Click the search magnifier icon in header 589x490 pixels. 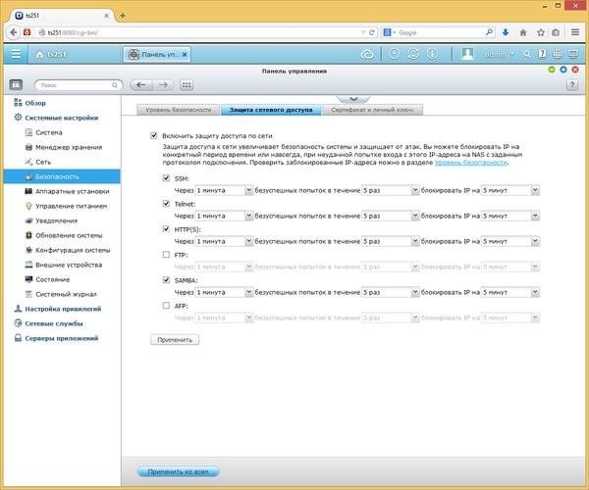click(x=527, y=54)
